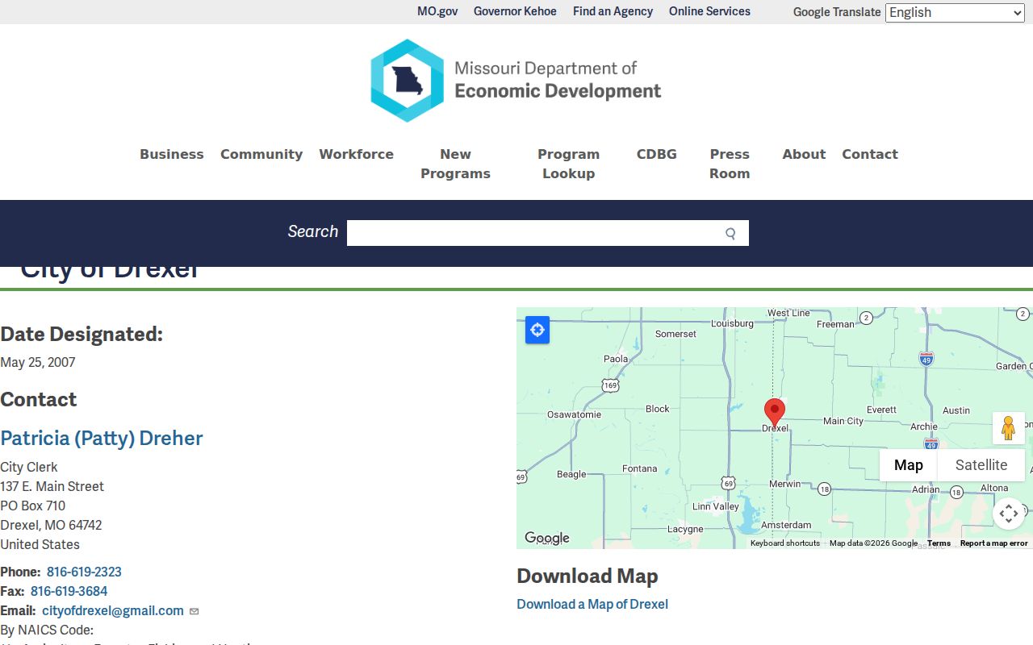Click the Google logo on the map

pos(547,538)
